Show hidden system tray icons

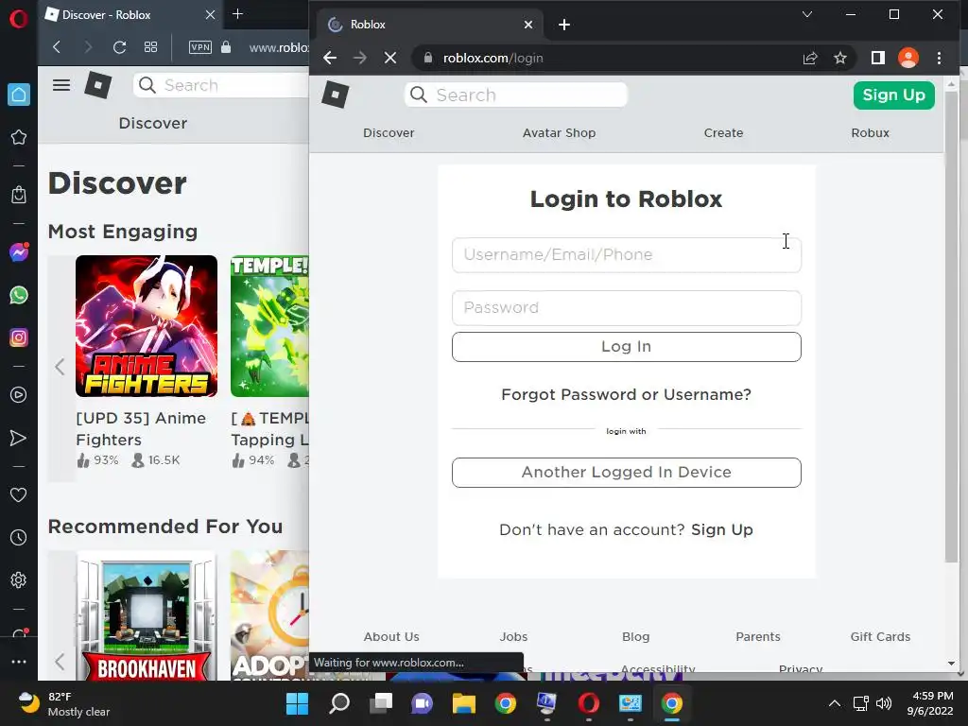coord(834,703)
